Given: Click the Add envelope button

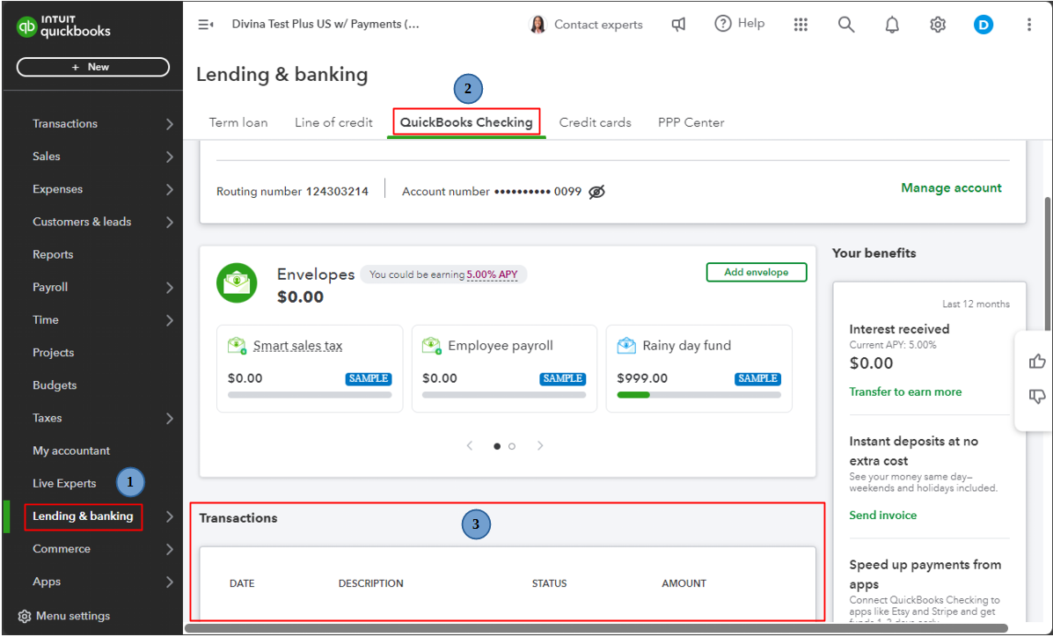Looking at the screenshot, I should [757, 273].
